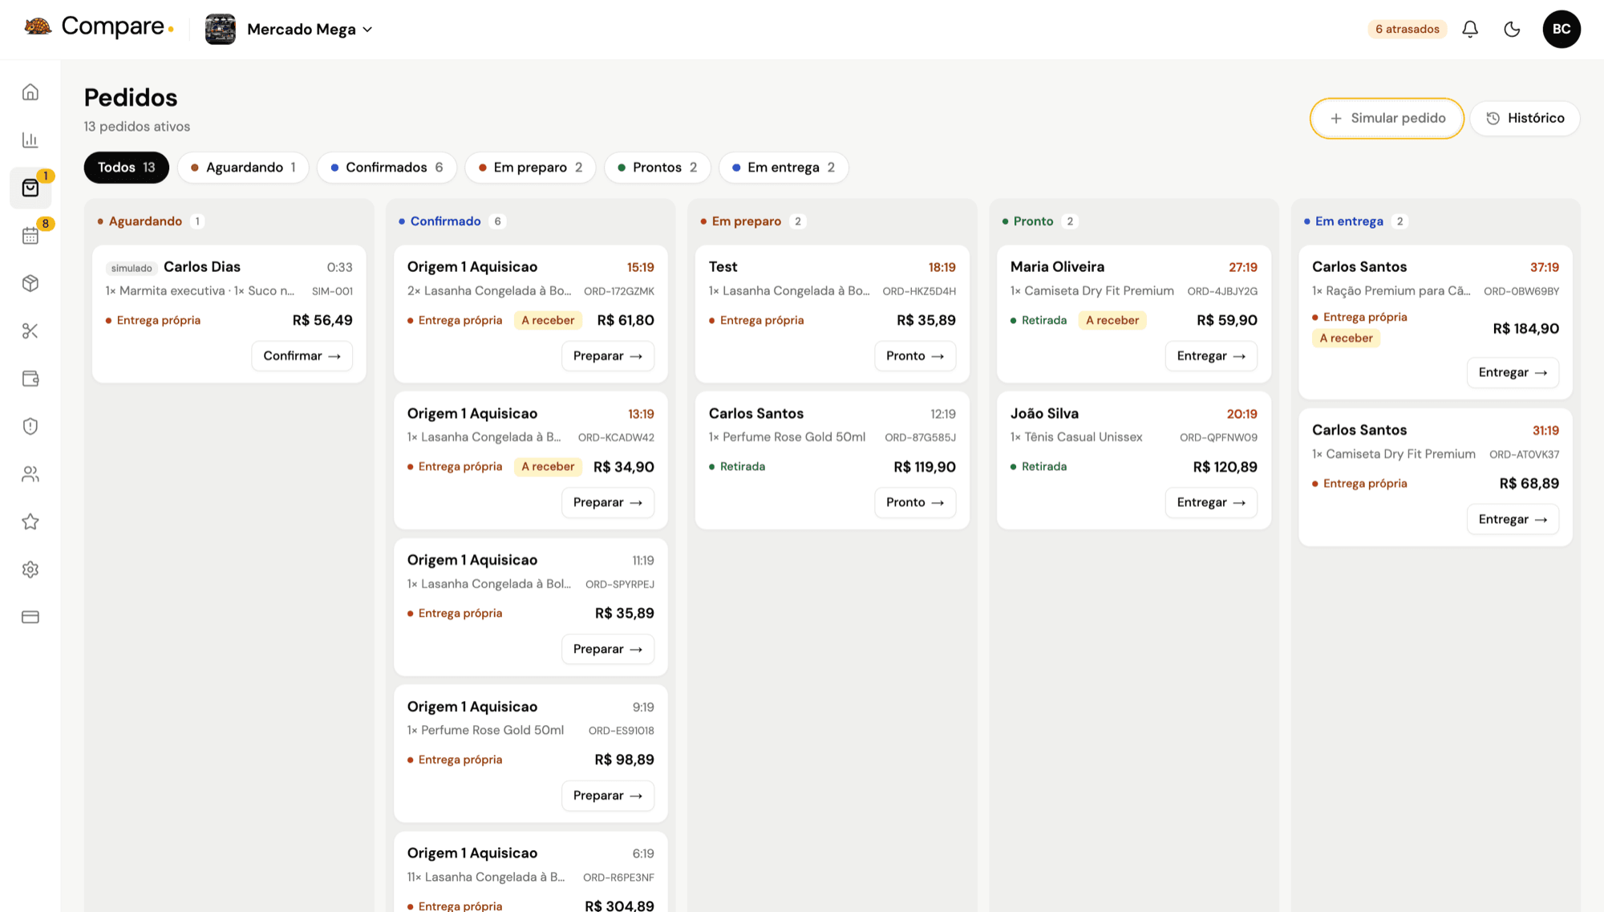
Task: Filter by Em preparo 2
Action: point(530,168)
